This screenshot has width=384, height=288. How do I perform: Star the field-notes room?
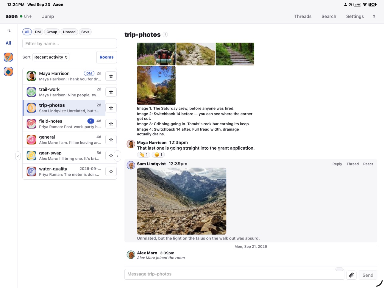coord(111,124)
